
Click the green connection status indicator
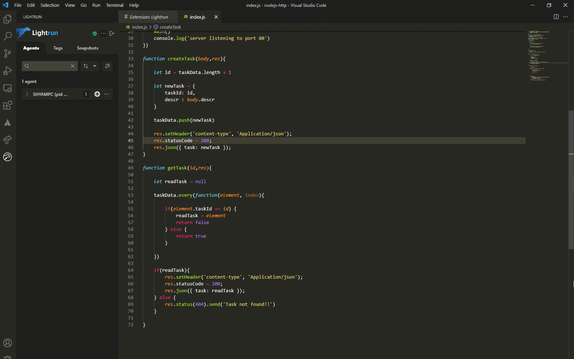[95, 33]
